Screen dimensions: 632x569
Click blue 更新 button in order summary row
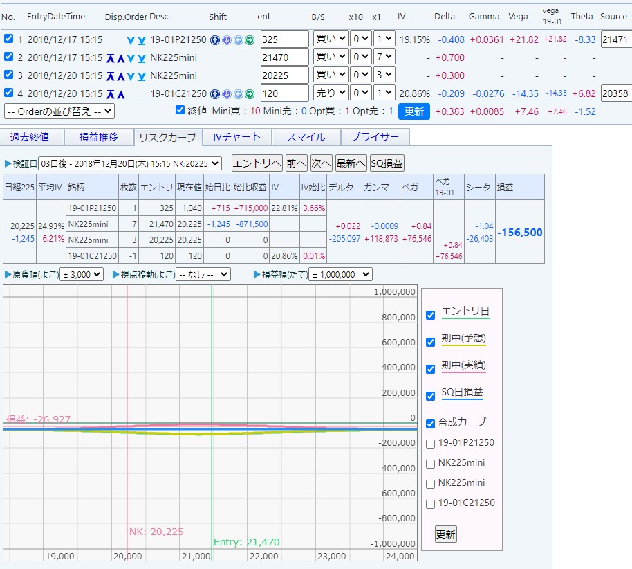(x=414, y=111)
